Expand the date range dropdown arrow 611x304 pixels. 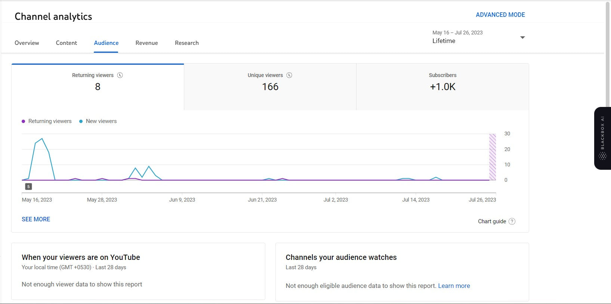pos(522,37)
